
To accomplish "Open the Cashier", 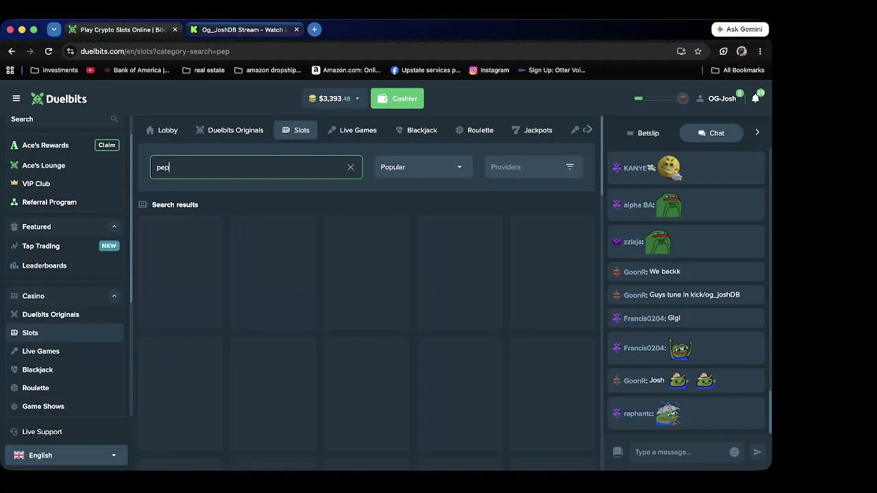I will click(397, 99).
